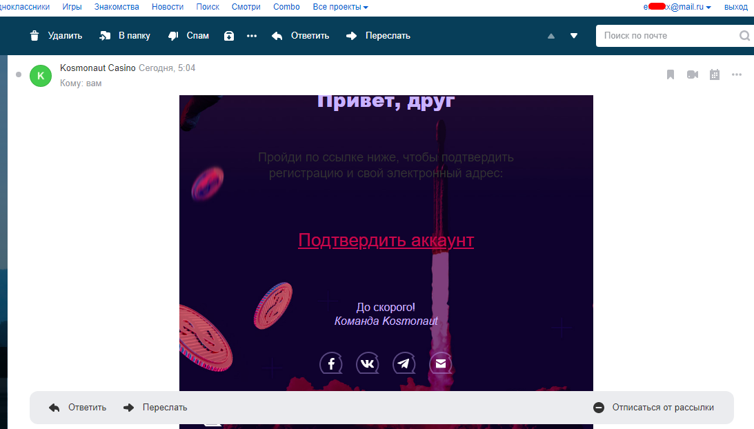The width and height of the screenshot is (754, 429).
Task: Click the archive box icon in toolbar
Action: tap(229, 36)
